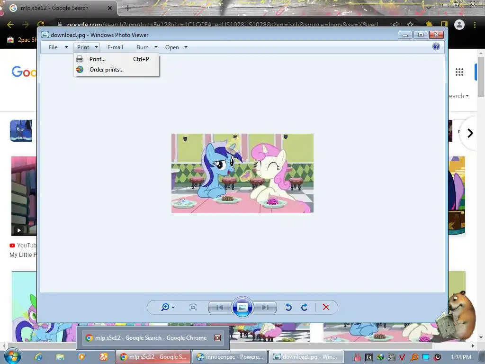Click the Actual size button
The width and height of the screenshot is (485, 364).
(193, 307)
